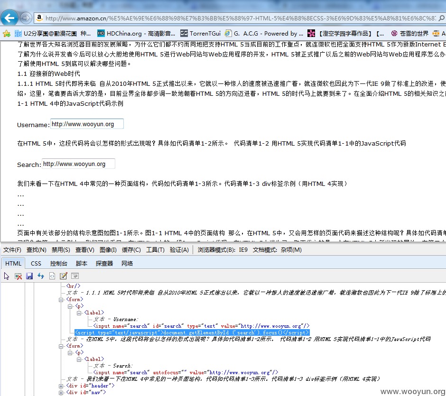Open the 查找(N) menu

[x=37, y=250]
